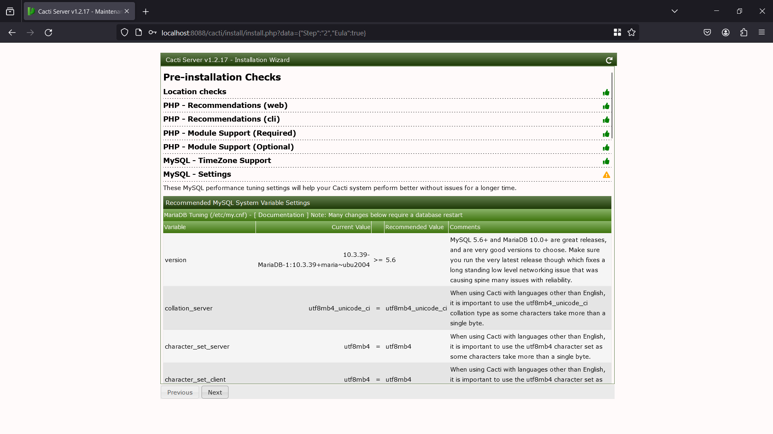This screenshot has height=434, width=773.
Task: Click the character_set_server comment text
Action: pyautogui.click(x=528, y=347)
